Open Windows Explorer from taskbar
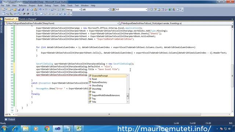This screenshot has width=235, height=132. [25, 129]
